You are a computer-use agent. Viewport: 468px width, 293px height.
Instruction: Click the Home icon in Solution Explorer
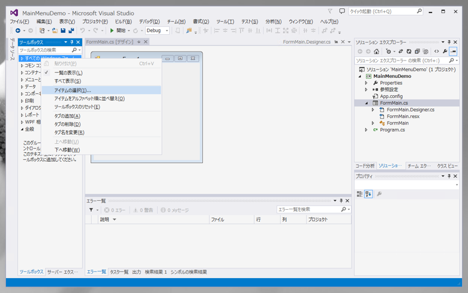click(x=376, y=52)
